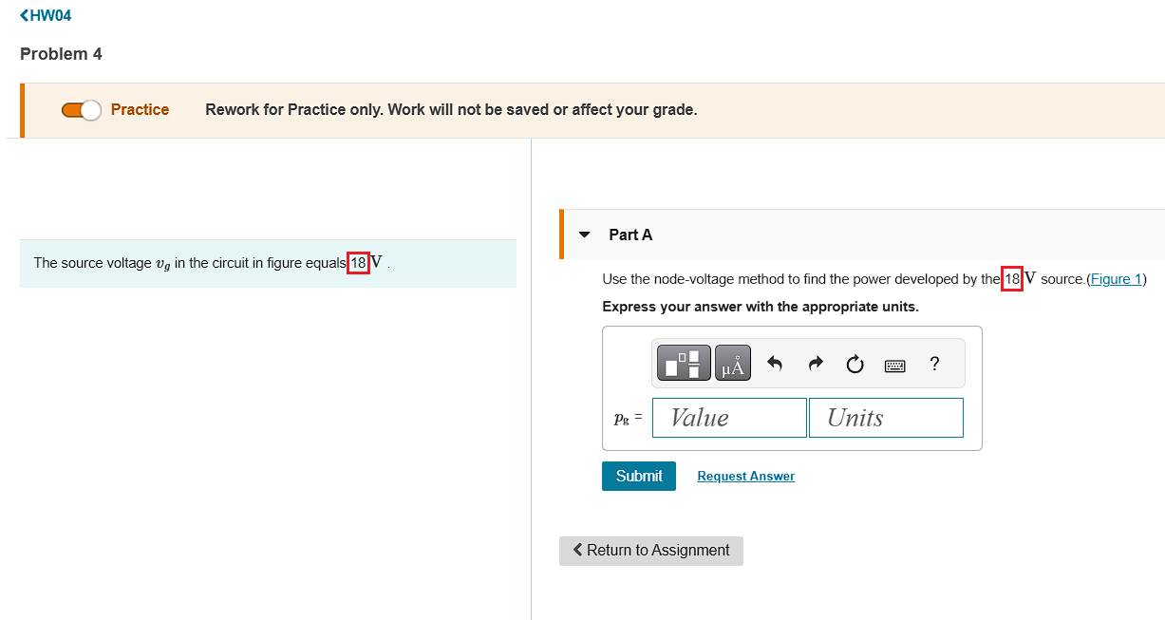Open the math templates palette
This screenshot has height=620, width=1165.
pyautogui.click(x=684, y=364)
